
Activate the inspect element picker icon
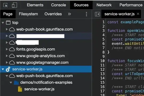tap(6, 5)
